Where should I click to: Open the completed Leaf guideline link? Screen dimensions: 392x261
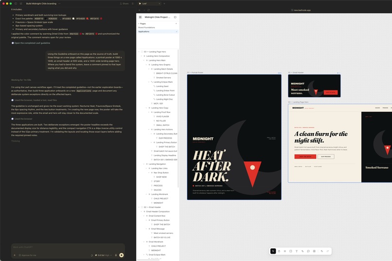[x=32, y=43]
